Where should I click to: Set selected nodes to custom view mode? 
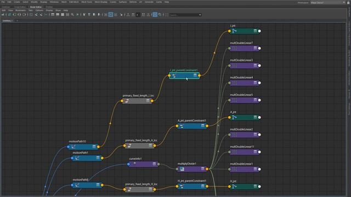(67, 15)
